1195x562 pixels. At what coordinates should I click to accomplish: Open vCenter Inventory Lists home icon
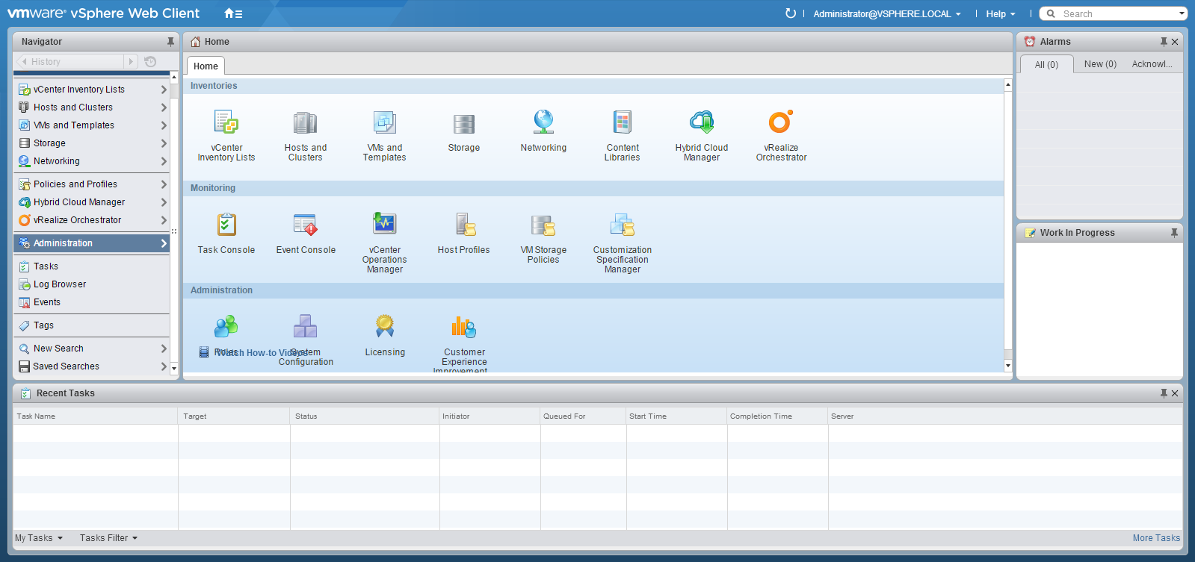tap(226, 122)
